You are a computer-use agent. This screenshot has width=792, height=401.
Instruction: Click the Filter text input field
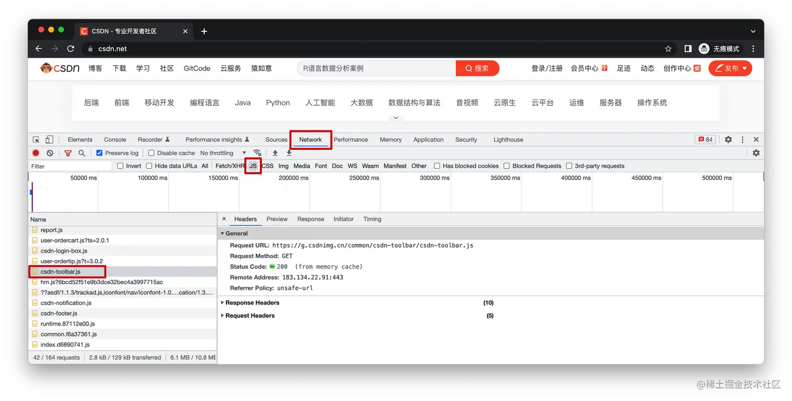(71, 166)
